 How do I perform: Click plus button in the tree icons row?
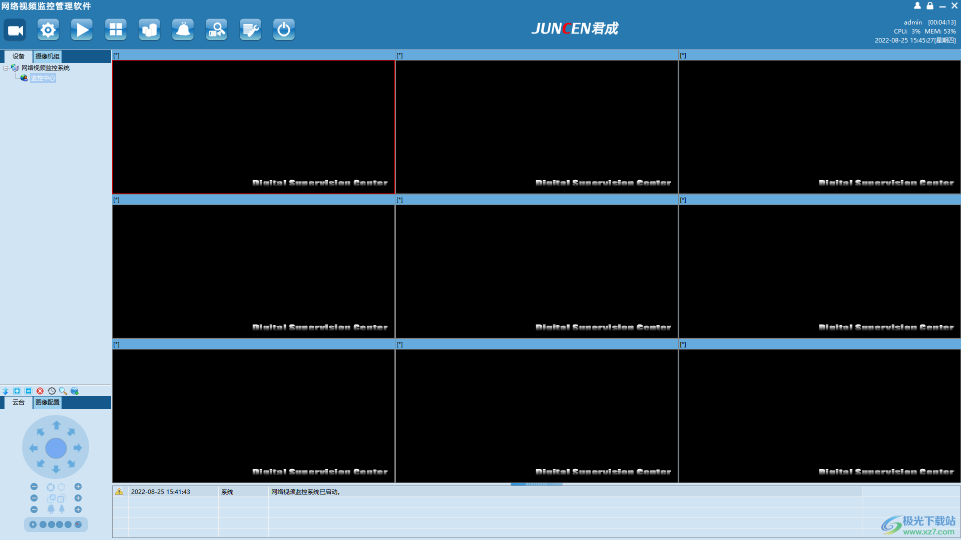click(78, 509)
